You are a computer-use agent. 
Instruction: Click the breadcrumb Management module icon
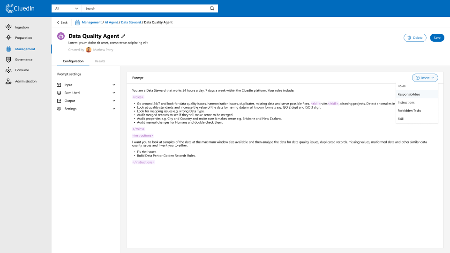[77, 22]
